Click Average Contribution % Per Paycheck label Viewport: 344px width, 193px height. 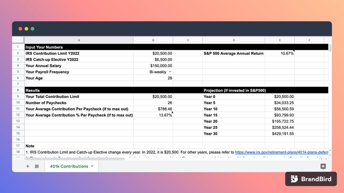coord(79,115)
